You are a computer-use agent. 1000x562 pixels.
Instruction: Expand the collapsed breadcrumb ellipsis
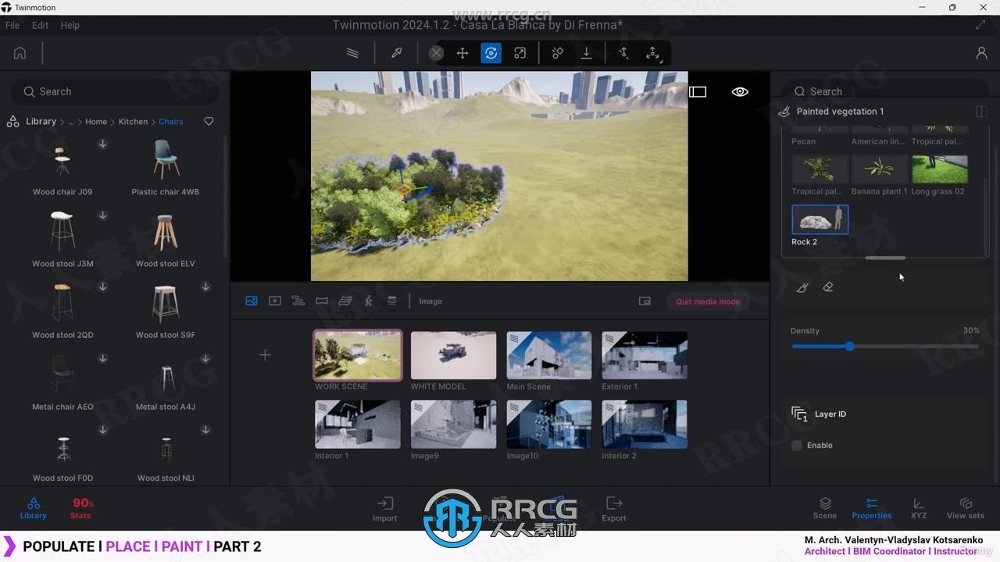pyautogui.click(x=71, y=122)
